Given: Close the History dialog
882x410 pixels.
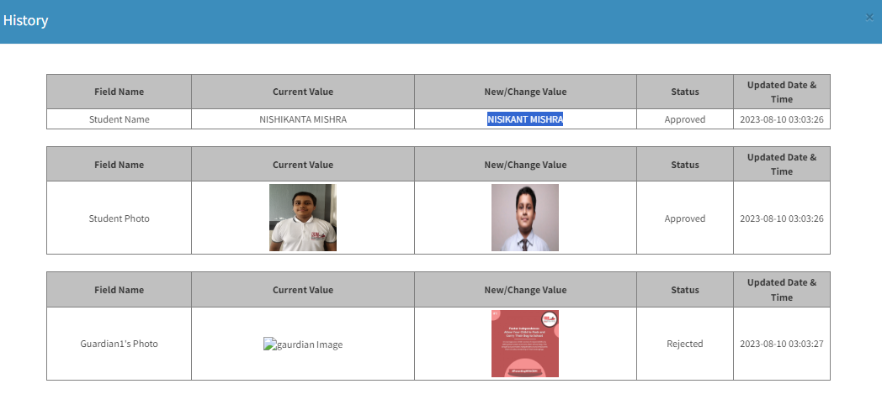Looking at the screenshot, I should click(x=869, y=17).
